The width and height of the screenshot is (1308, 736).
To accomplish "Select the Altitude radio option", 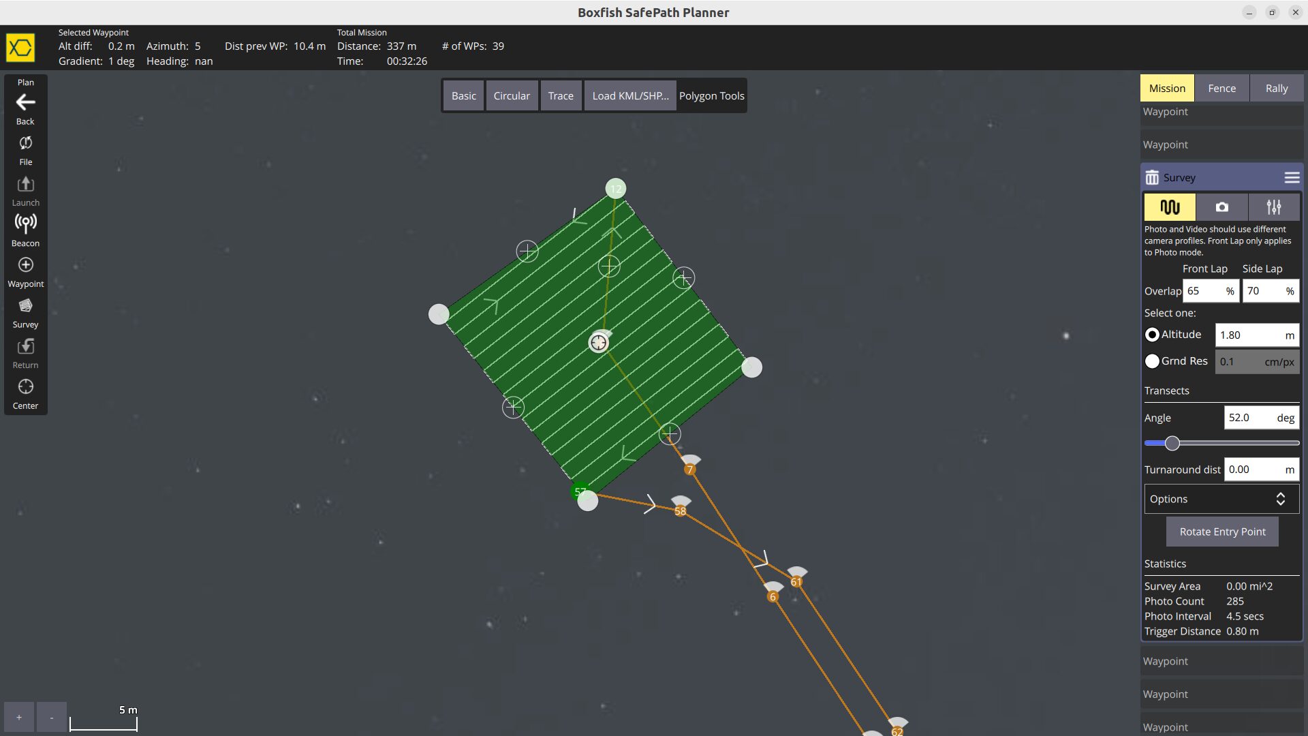I will point(1152,335).
